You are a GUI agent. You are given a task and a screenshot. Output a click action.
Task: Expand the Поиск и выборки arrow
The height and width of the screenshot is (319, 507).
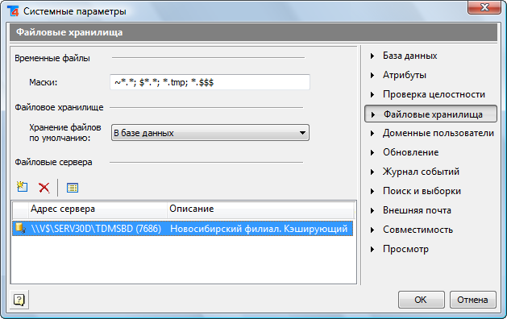click(372, 192)
